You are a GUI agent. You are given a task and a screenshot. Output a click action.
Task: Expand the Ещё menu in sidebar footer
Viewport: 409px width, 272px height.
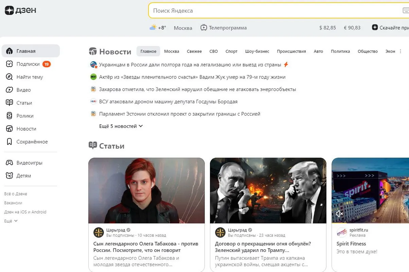tap(11, 221)
